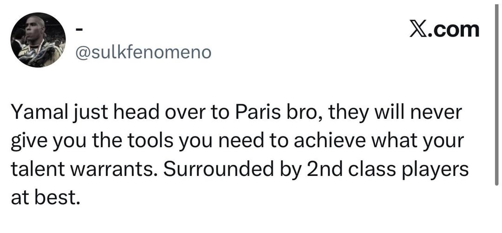Click the final words "at best."
502x233 pixels.
tap(43, 197)
